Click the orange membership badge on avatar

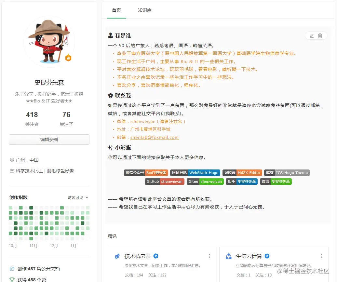coord(68,58)
